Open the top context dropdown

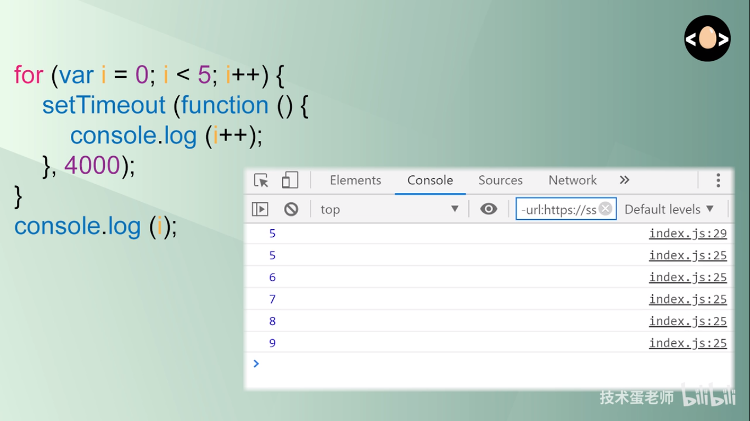pyautogui.click(x=389, y=209)
